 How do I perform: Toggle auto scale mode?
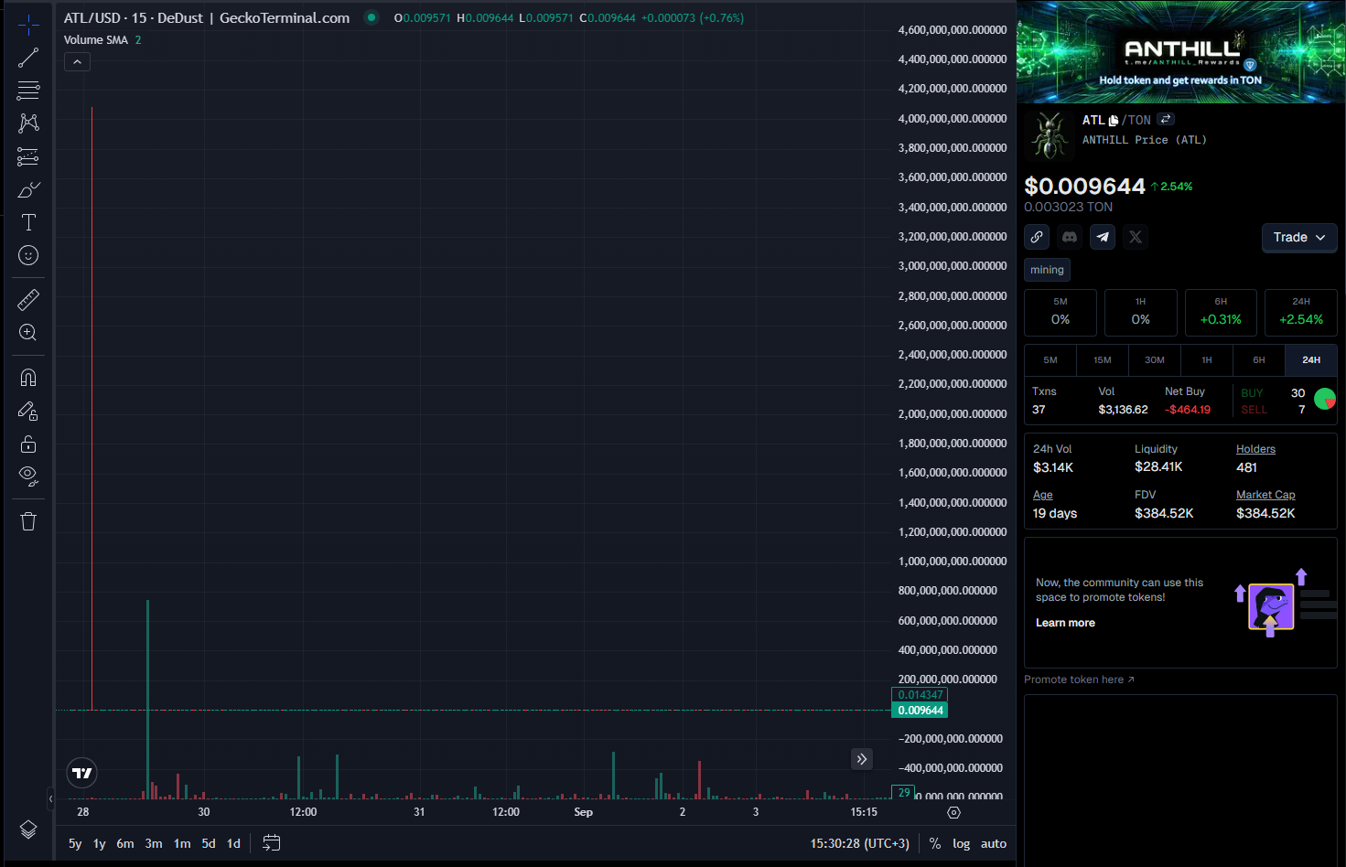(x=994, y=843)
